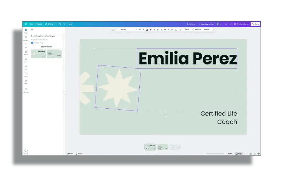283x177 pixels.
Task: Open the Uploads panel
Action: click(26, 59)
